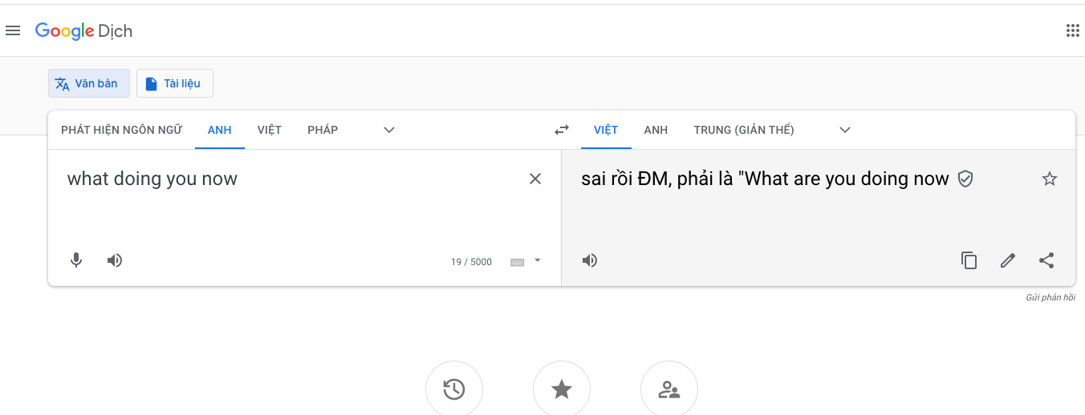Select PHÁT HIỆN NGÔN NGỮ source tab
This screenshot has width=1085, height=415.
[121, 130]
